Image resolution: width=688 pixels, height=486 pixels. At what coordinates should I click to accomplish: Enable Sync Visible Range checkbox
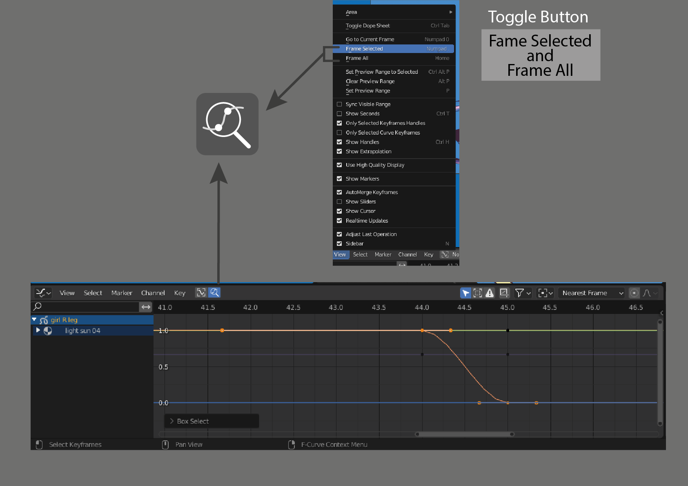click(x=339, y=104)
